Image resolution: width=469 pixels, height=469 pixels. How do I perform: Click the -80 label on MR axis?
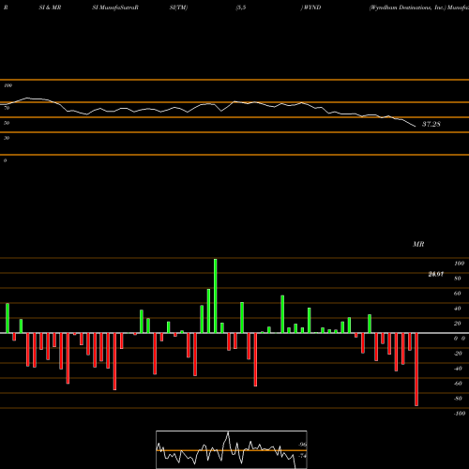coord(458,399)
